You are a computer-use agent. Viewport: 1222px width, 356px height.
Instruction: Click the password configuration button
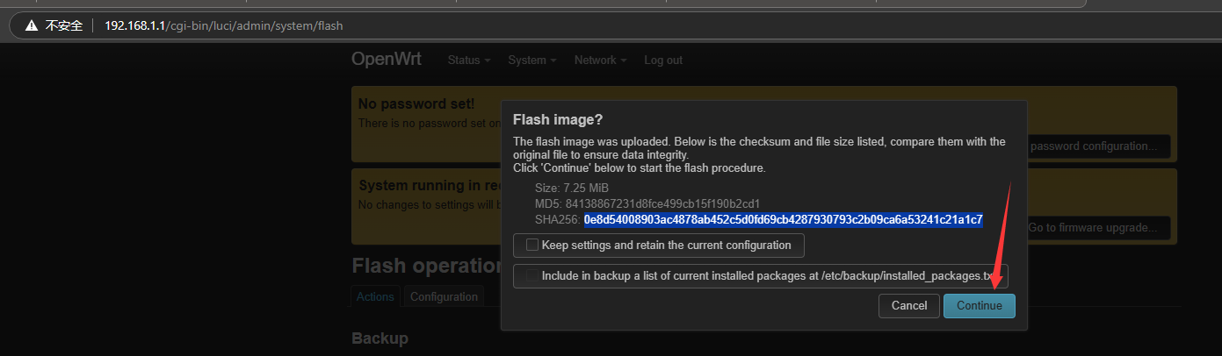(x=1098, y=146)
